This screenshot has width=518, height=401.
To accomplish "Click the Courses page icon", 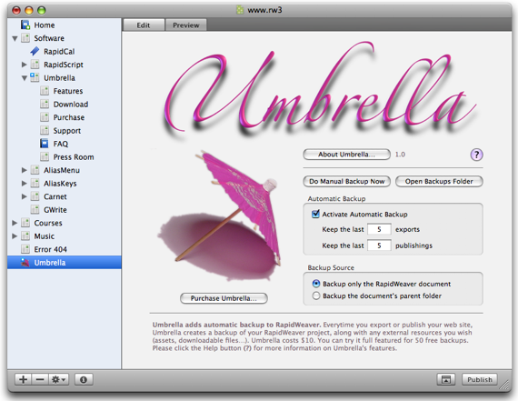I will 25,223.
